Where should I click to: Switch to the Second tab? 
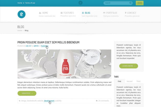point(129,81)
